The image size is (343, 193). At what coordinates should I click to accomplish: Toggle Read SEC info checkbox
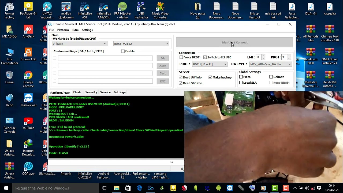click(x=181, y=83)
